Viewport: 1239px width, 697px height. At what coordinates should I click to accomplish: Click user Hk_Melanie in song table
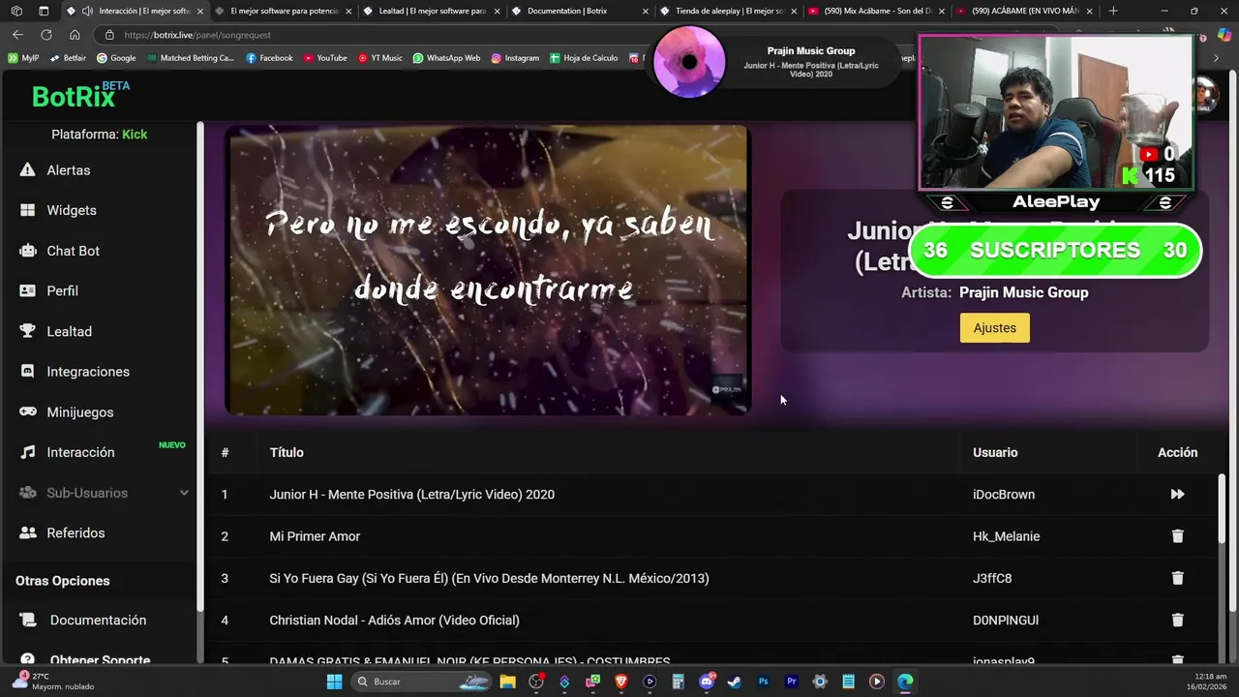coord(1006,536)
